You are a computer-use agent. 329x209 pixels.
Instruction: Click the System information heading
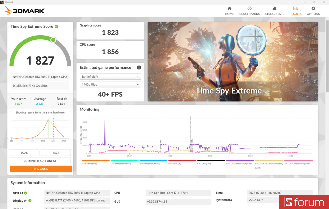point(28,183)
